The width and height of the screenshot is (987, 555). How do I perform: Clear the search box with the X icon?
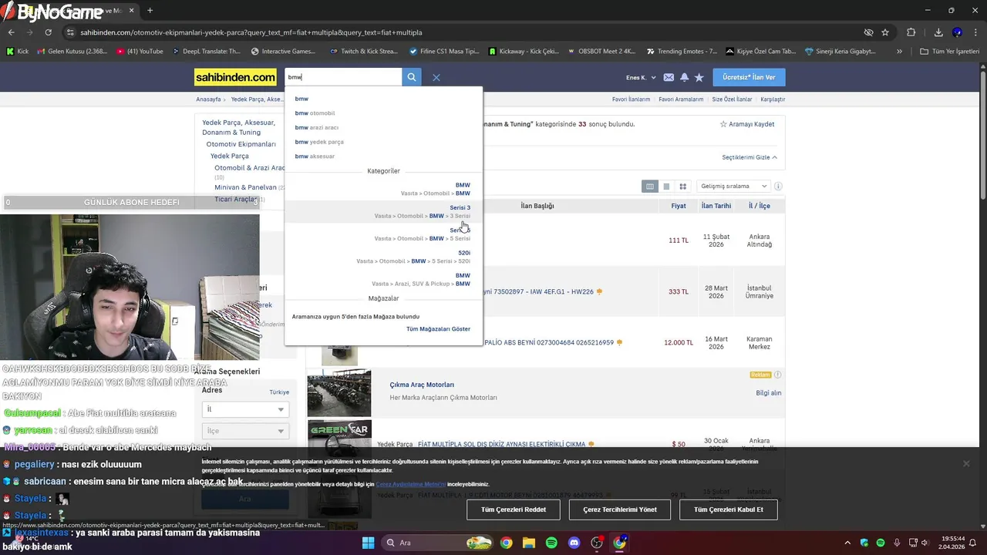436,77
